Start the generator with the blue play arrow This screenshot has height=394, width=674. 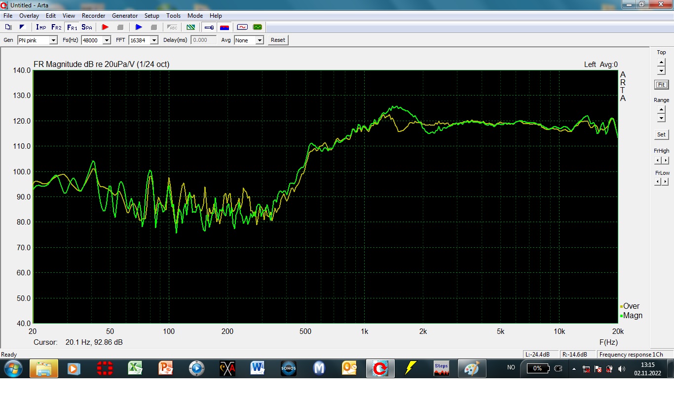[139, 27]
